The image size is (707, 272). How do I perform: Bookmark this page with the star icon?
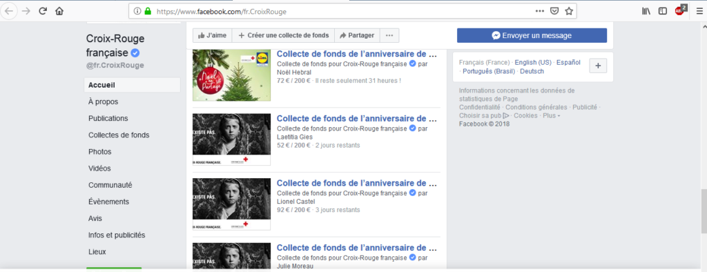(569, 11)
